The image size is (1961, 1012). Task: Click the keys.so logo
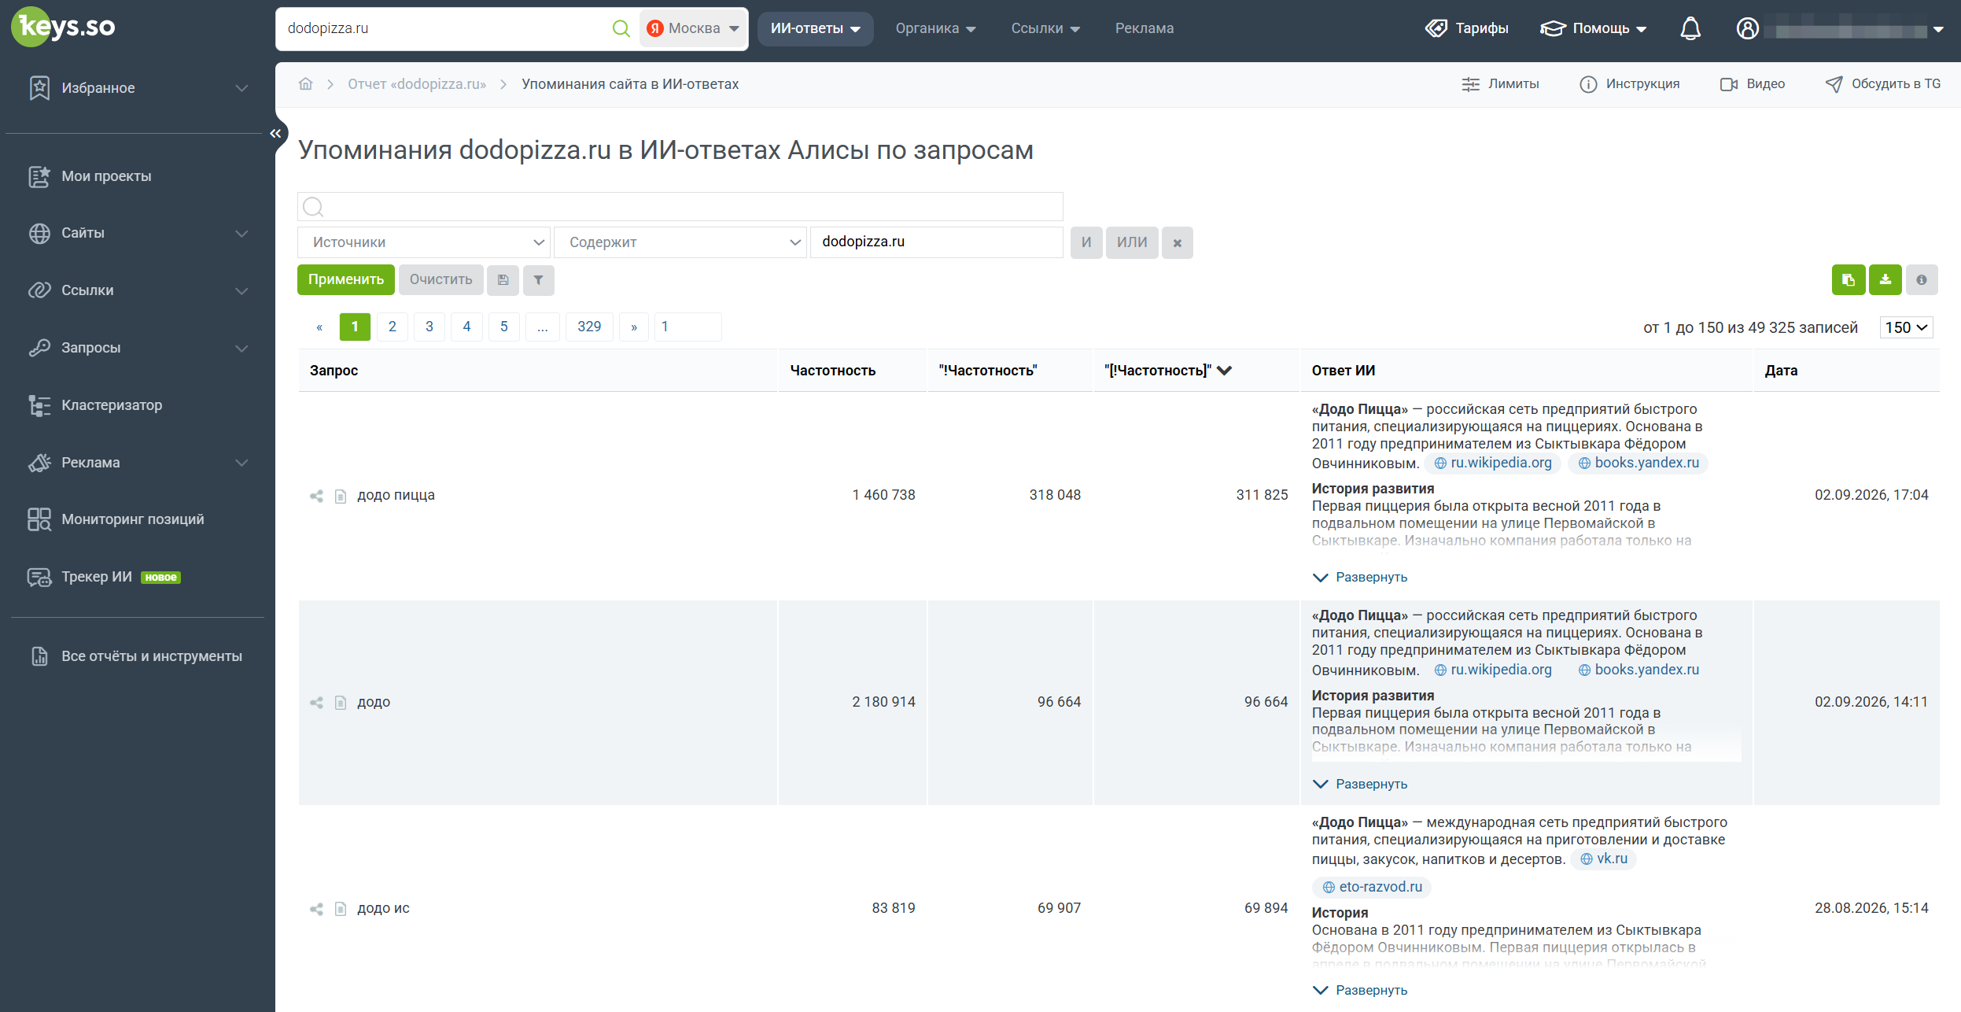[63, 27]
